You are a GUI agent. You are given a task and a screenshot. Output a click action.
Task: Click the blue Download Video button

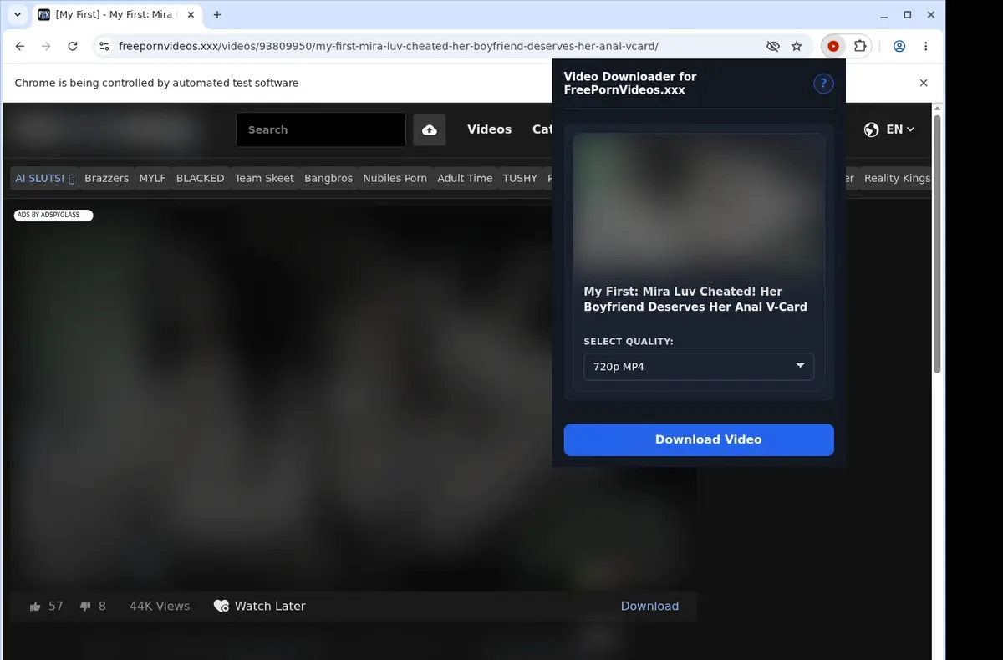[x=699, y=439]
